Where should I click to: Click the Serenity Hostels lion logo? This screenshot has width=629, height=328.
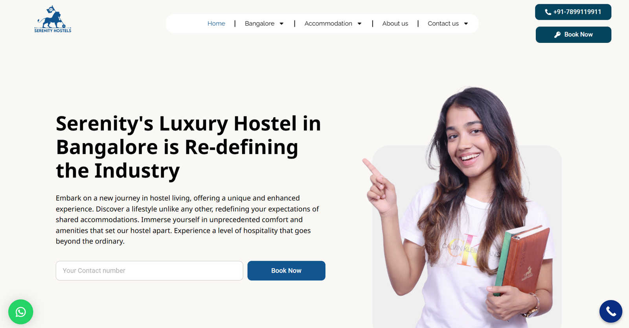(x=53, y=19)
